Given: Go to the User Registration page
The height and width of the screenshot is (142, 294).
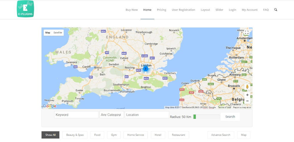Looking at the screenshot, I should (x=183, y=10).
